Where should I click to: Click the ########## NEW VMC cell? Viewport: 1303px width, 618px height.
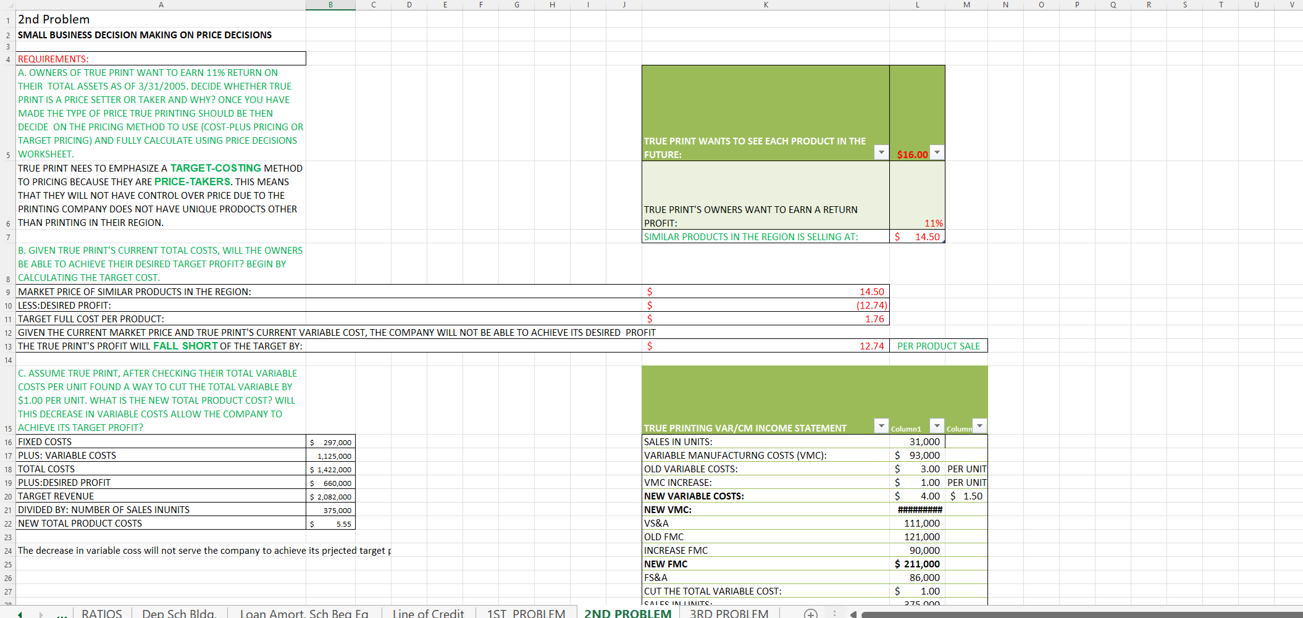click(x=917, y=509)
